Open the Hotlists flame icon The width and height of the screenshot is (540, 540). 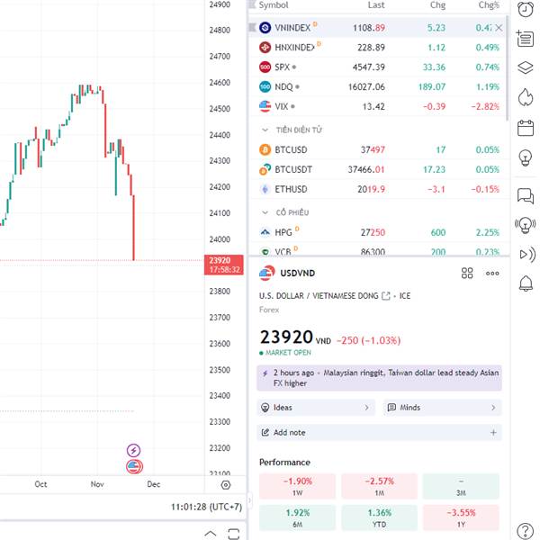coord(526,97)
